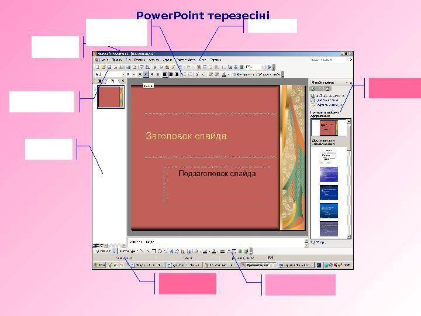This screenshot has width=421, height=316.
Task: Insert a WordArt object
Action: [171, 251]
